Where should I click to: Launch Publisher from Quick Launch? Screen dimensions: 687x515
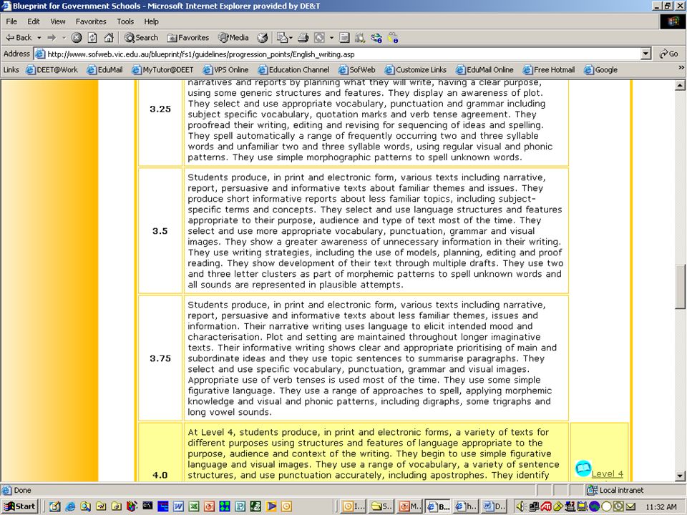pyautogui.click(x=240, y=506)
